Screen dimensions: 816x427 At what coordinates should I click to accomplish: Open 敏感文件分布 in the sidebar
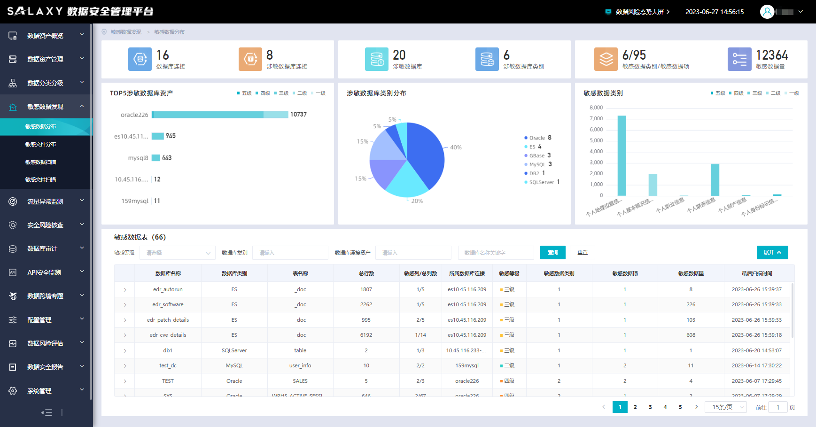point(40,144)
